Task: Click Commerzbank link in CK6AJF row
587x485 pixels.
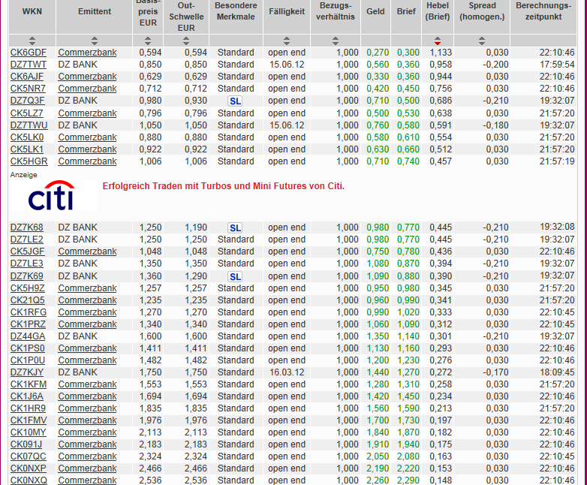Action: (87, 77)
